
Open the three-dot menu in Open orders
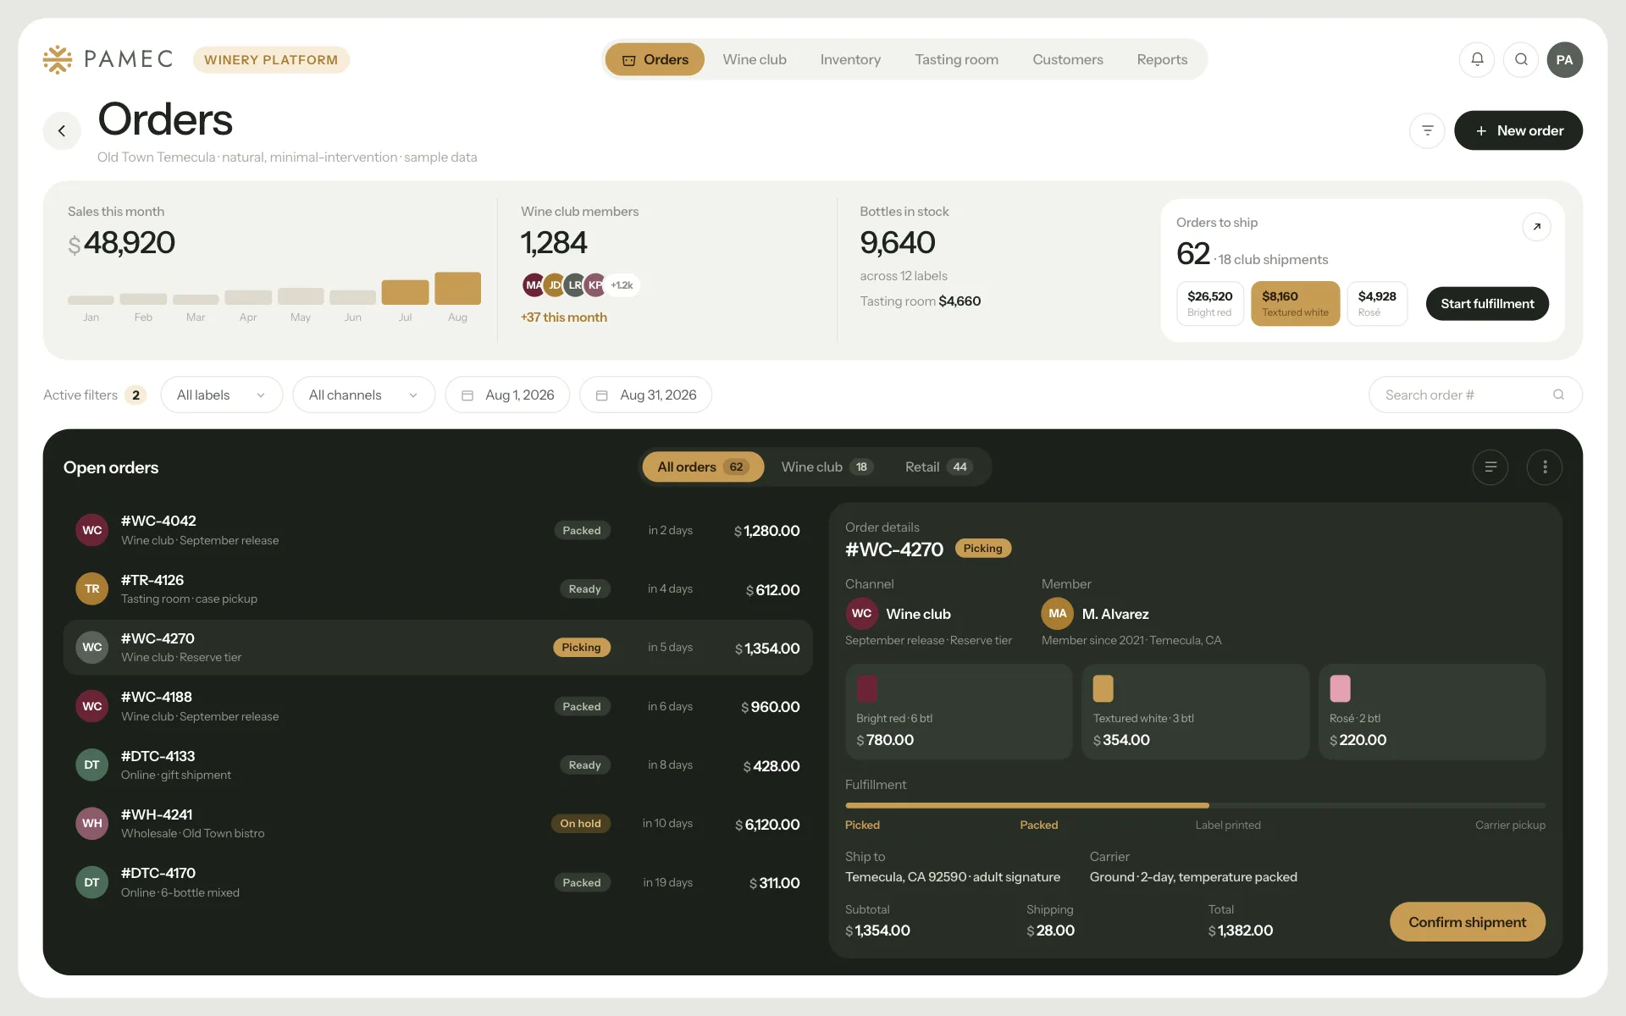1545,467
